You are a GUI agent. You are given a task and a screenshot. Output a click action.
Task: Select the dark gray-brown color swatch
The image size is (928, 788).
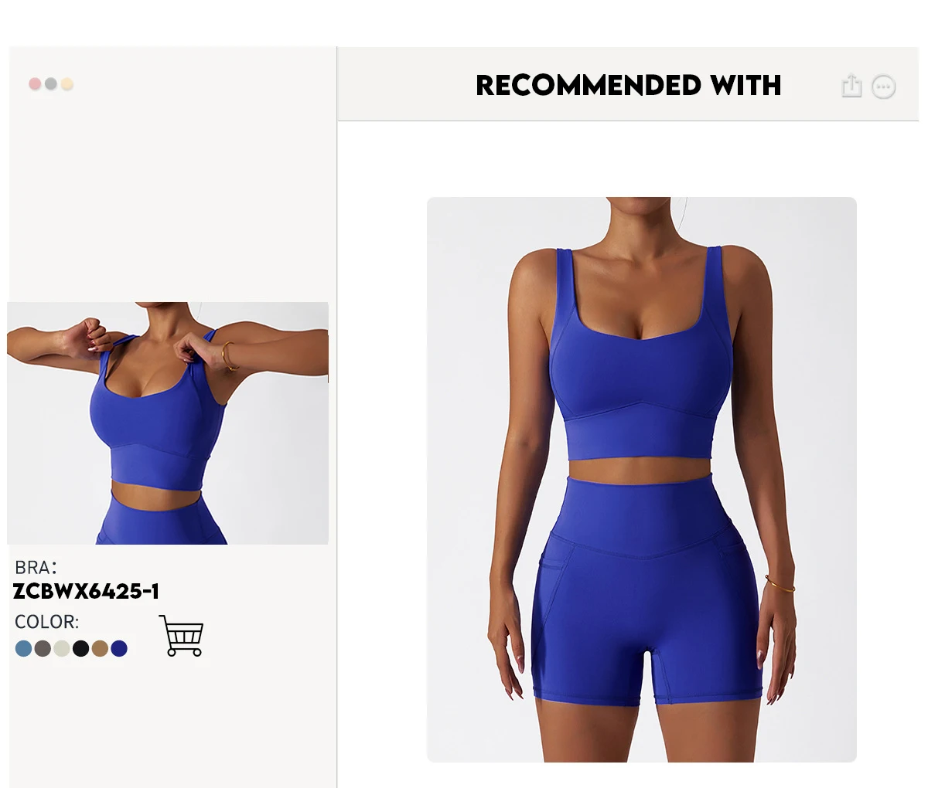coord(43,648)
